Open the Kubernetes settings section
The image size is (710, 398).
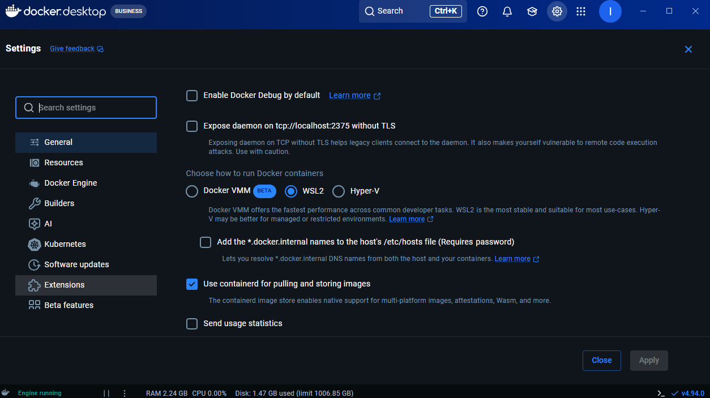point(86,244)
